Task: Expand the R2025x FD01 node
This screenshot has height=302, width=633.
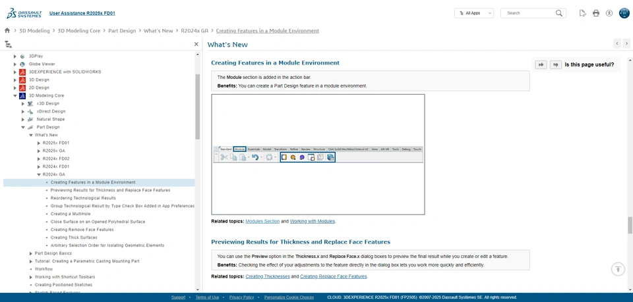Action: (x=39, y=143)
